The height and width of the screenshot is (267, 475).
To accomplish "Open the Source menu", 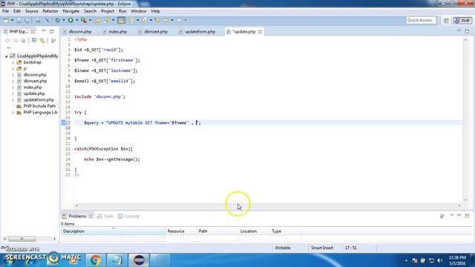I will coord(31,11).
